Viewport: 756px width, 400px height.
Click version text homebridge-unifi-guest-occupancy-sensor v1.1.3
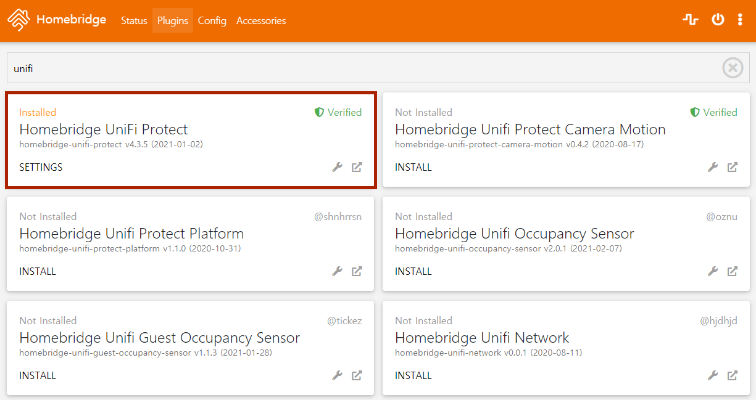146,353
